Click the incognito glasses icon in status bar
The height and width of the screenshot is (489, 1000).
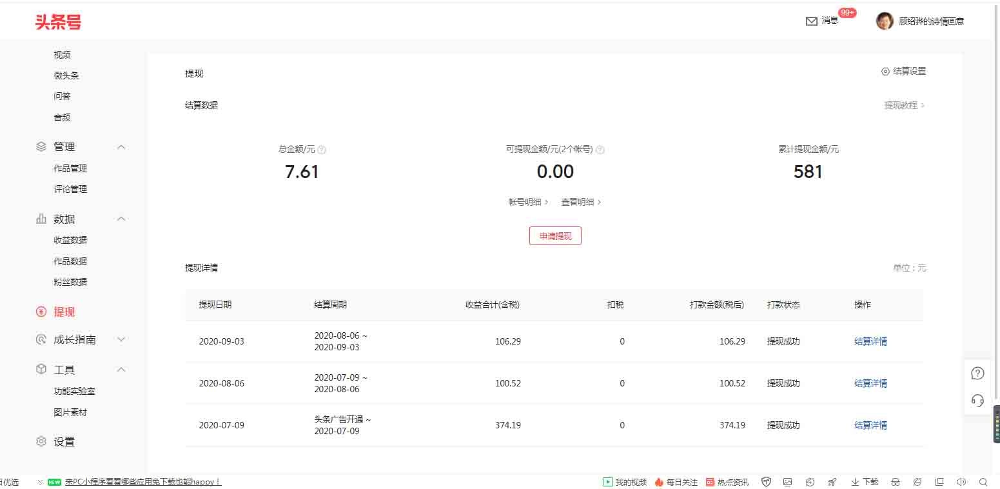(895, 482)
